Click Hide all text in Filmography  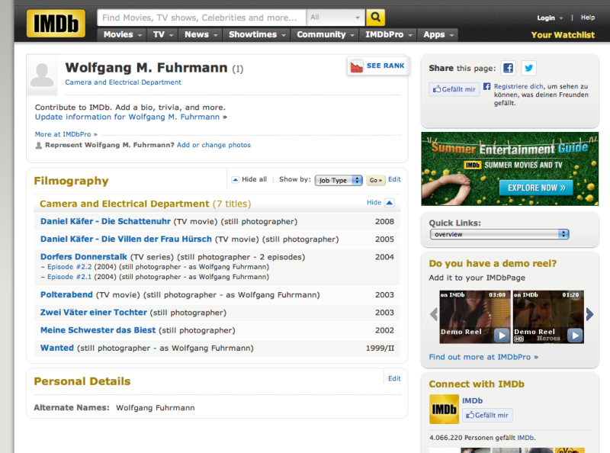point(255,179)
